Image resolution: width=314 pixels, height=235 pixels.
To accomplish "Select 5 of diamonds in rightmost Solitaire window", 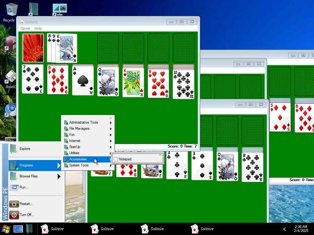I will pyautogui.click(x=280, y=117).
